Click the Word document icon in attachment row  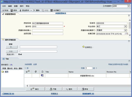pos(42,76)
